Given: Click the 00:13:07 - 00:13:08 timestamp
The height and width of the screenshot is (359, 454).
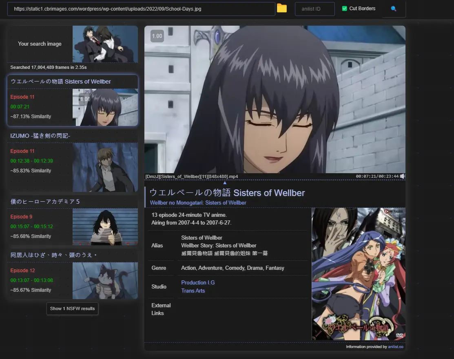Looking at the screenshot, I should tap(32, 280).
